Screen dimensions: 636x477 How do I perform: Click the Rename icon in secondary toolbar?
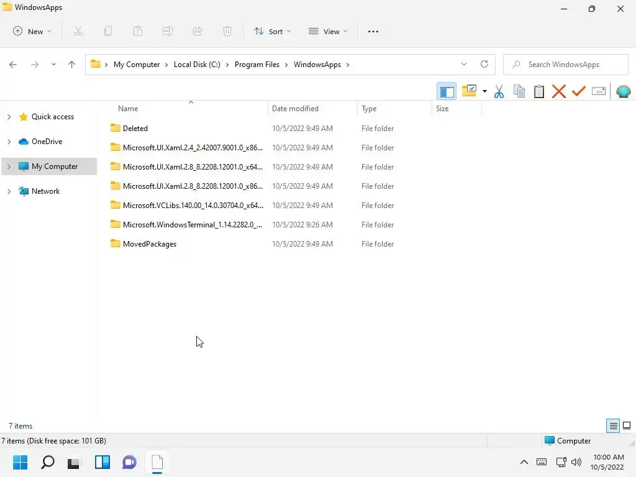599,91
